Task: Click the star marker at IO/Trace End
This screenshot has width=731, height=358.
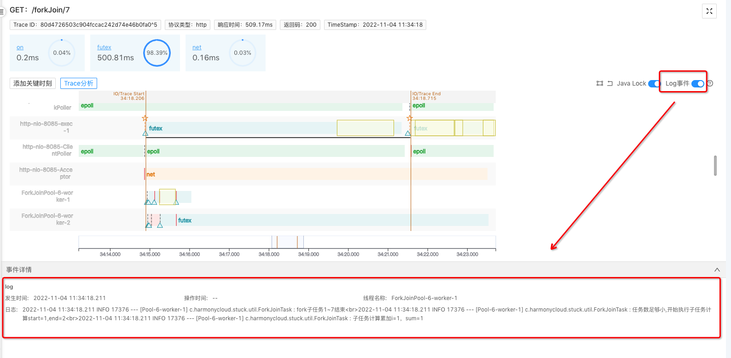Action: point(409,118)
